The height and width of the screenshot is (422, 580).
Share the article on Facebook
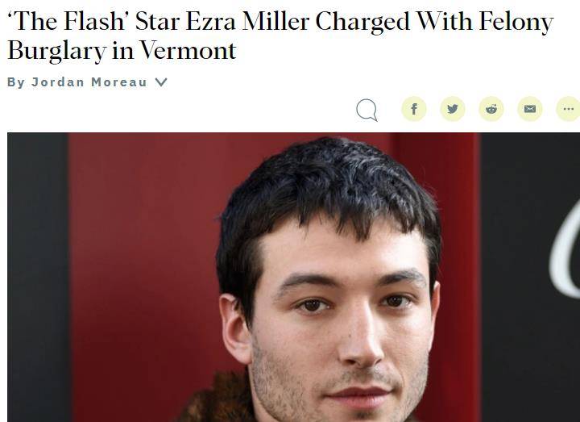[x=414, y=109]
